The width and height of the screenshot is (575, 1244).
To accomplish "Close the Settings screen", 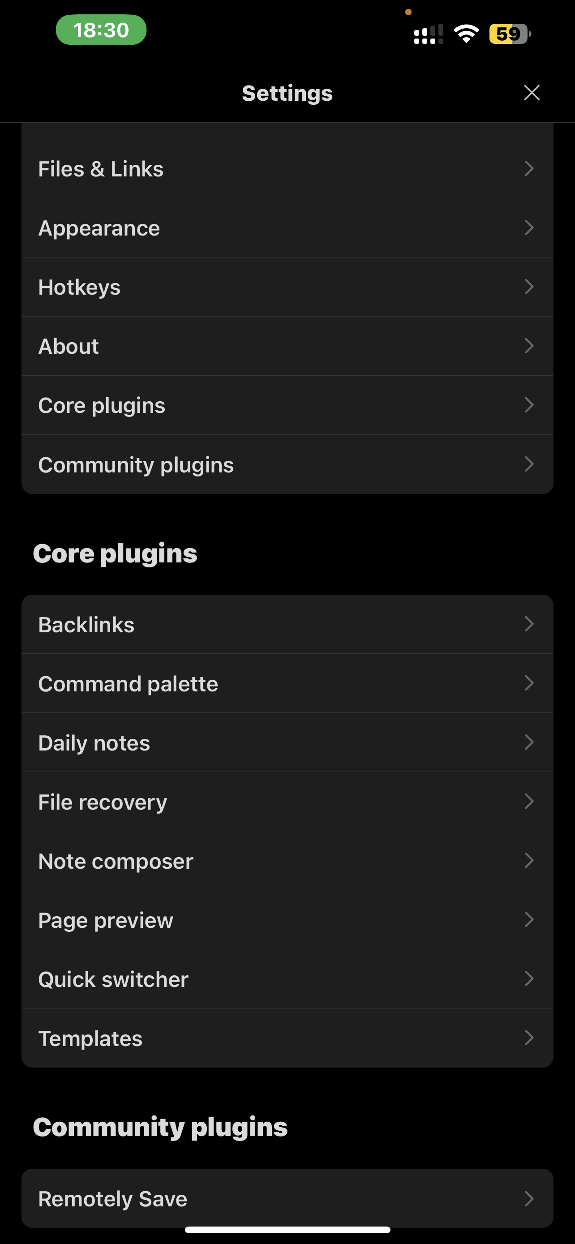I will 532,92.
